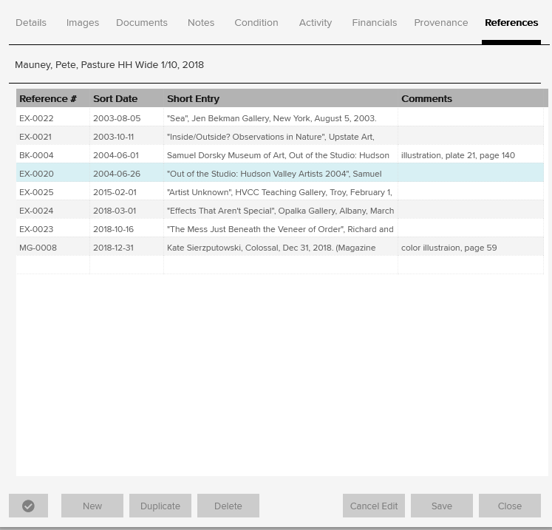Viewport: 552px width, 530px height.
Task: Click the Save button
Action: (x=442, y=506)
